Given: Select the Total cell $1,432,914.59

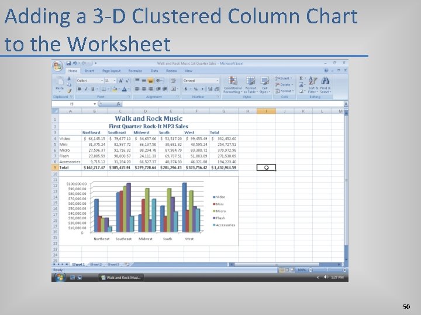Looking at the screenshot, I should pos(223,167).
